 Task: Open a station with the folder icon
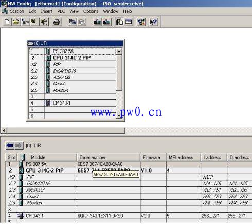click(16, 22)
